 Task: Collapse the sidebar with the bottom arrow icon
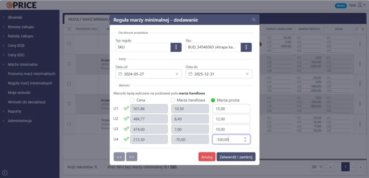[5, 173]
